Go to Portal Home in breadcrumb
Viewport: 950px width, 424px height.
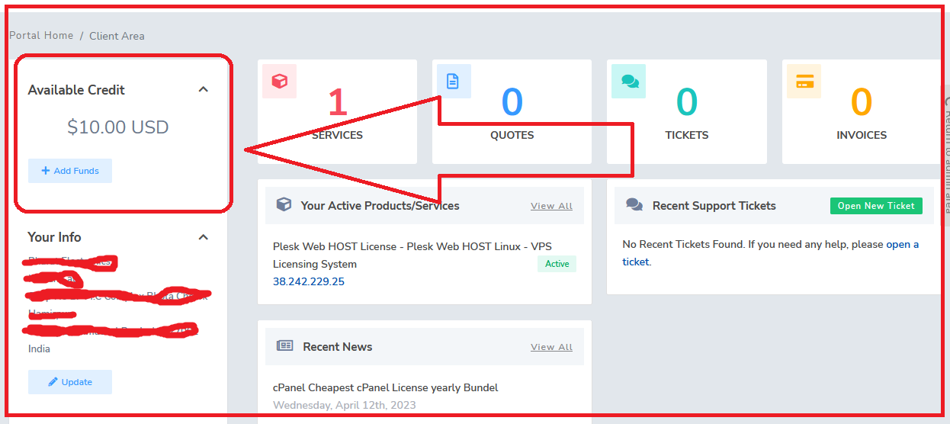[41, 36]
